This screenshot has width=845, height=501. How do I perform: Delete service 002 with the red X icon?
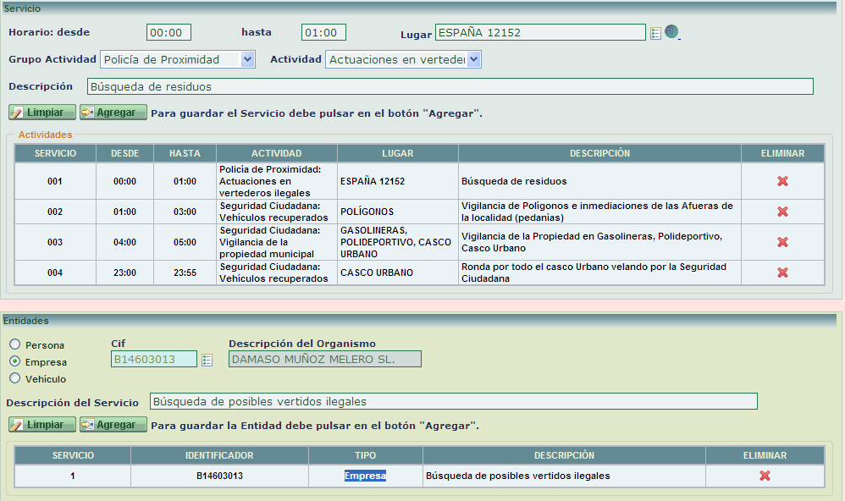[781, 210]
